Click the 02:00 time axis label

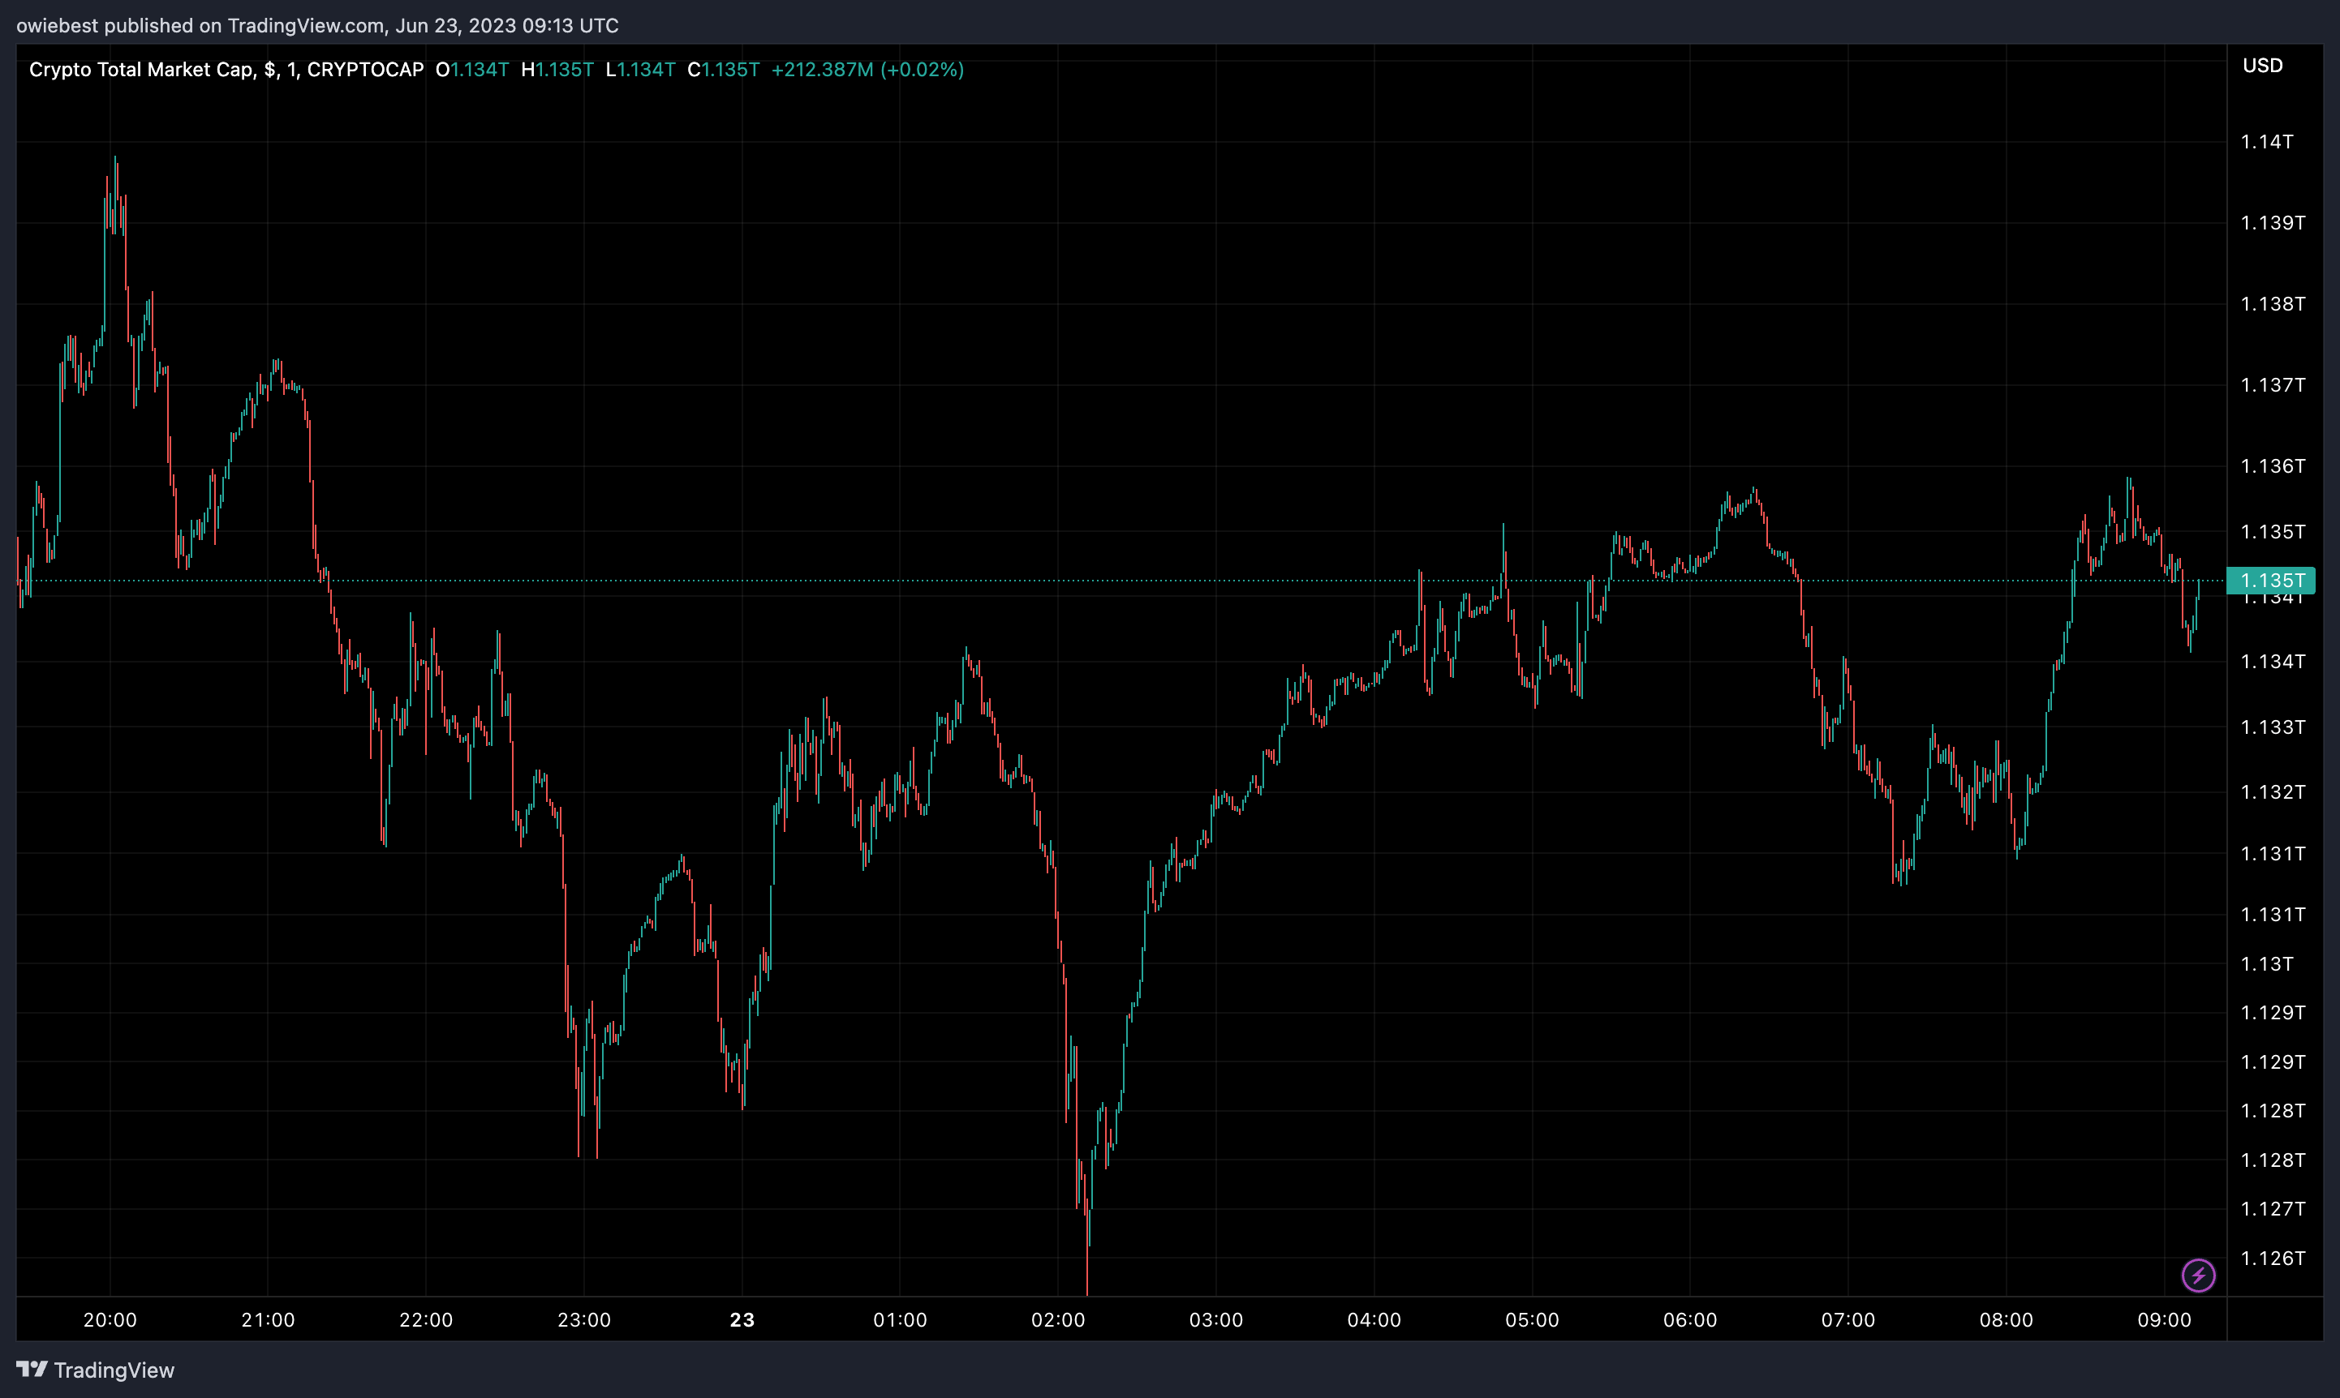pyautogui.click(x=1058, y=1320)
